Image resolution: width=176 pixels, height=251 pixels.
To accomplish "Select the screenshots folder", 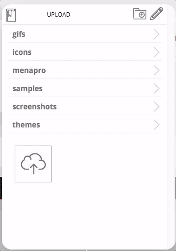I will (x=34, y=107).
